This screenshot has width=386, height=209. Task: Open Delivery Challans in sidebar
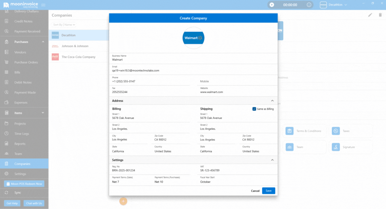(x=24, y=12)
